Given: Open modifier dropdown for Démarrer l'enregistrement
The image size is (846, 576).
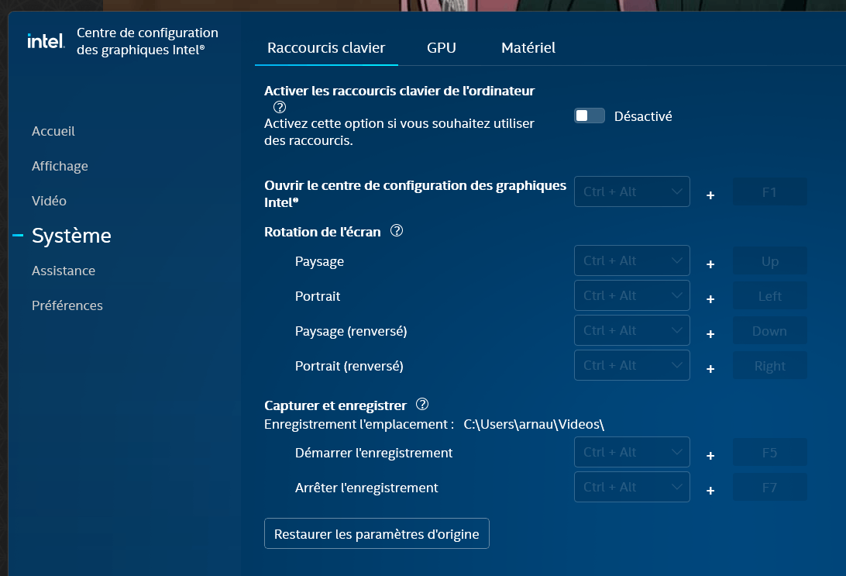Looking at the screenshot, I should [x=632, y=452].
